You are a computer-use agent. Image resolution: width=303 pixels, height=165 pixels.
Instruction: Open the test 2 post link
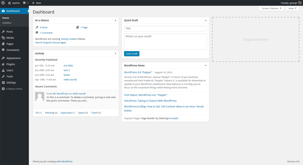[x=67, y=70]
